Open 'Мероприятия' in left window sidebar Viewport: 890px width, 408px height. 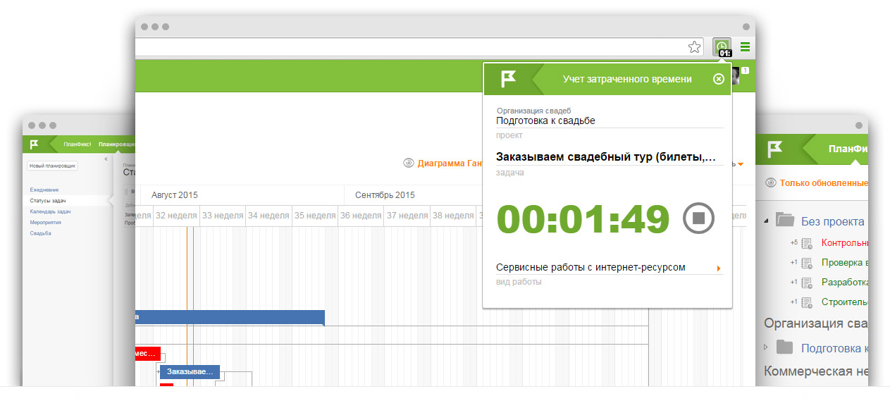click(45, 222)
